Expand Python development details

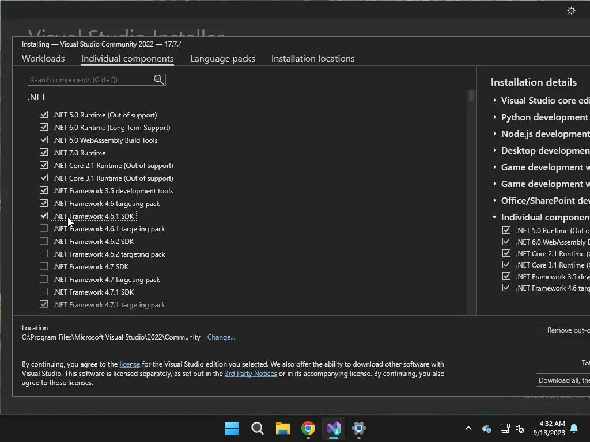click(494, 117)
